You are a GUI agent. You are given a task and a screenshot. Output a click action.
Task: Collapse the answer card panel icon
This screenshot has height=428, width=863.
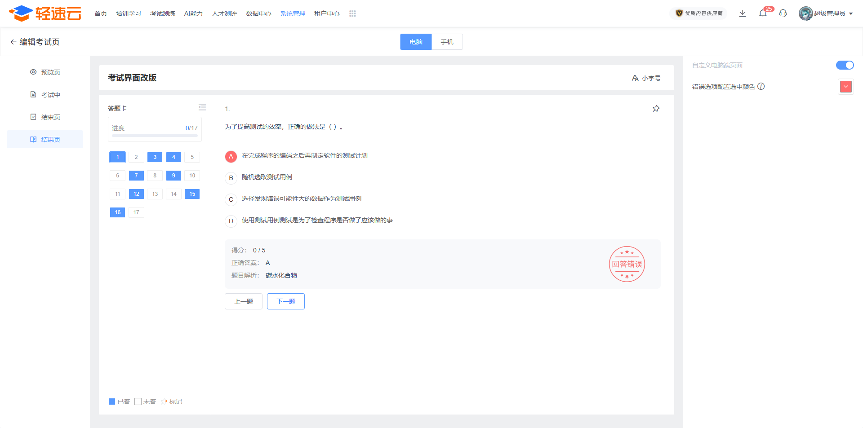pos(202,107)
